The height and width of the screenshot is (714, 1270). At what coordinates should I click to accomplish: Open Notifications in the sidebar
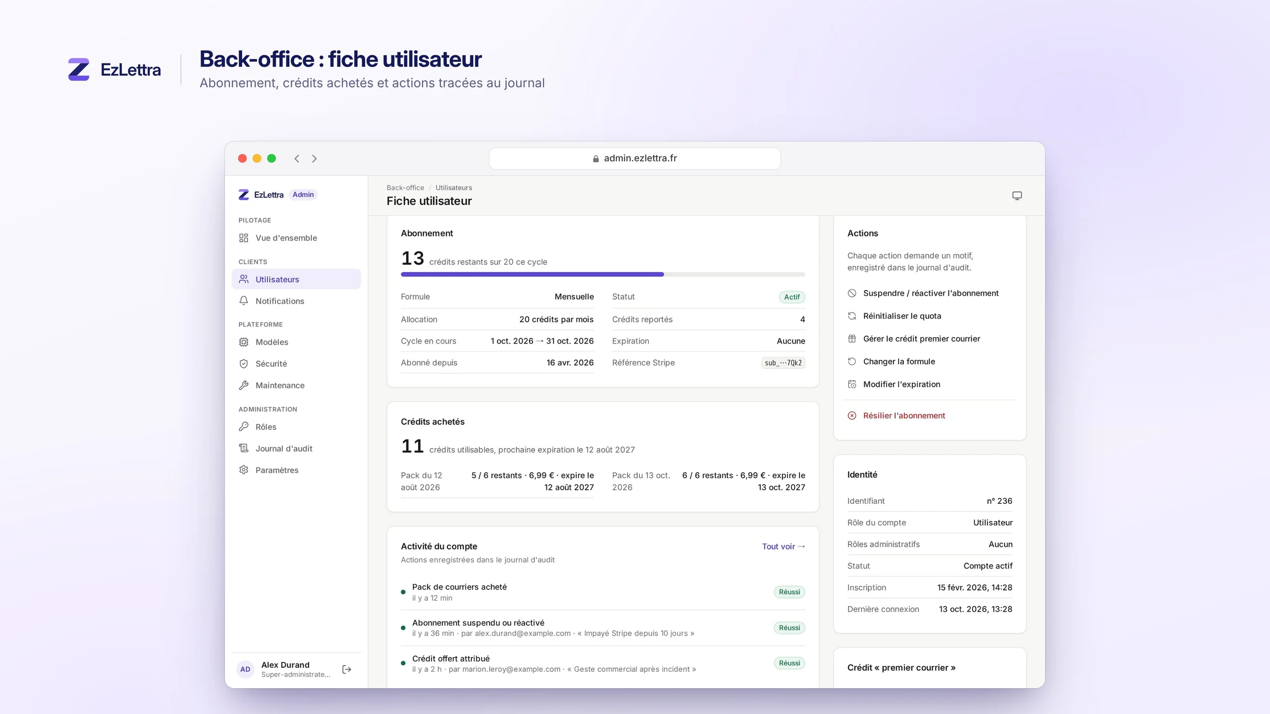point(296,301)
